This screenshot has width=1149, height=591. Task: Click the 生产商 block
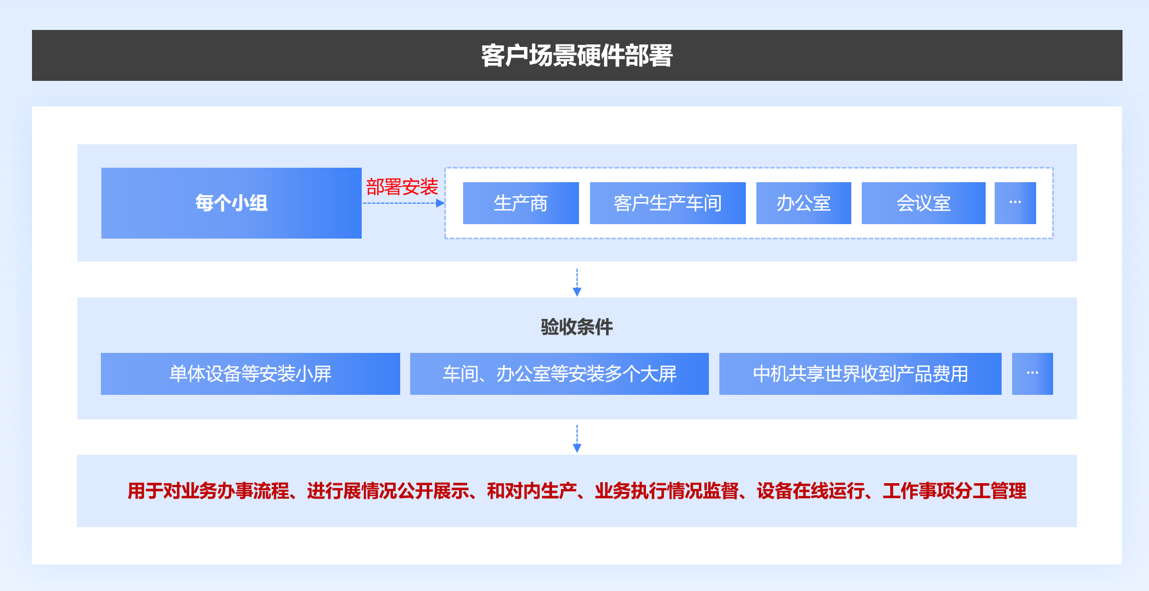pyautogui.click(x=521, y=203)
